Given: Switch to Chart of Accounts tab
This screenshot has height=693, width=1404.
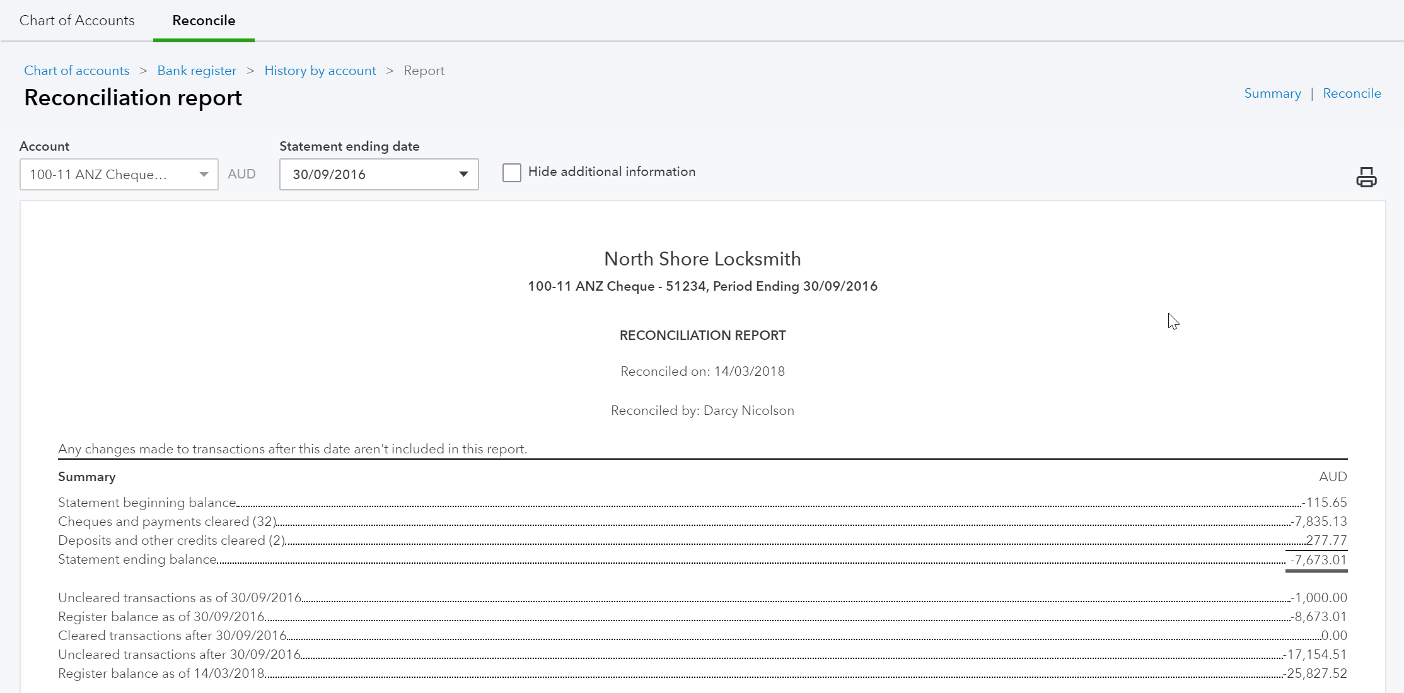Looking at the screenshot, I should [77, 20].
